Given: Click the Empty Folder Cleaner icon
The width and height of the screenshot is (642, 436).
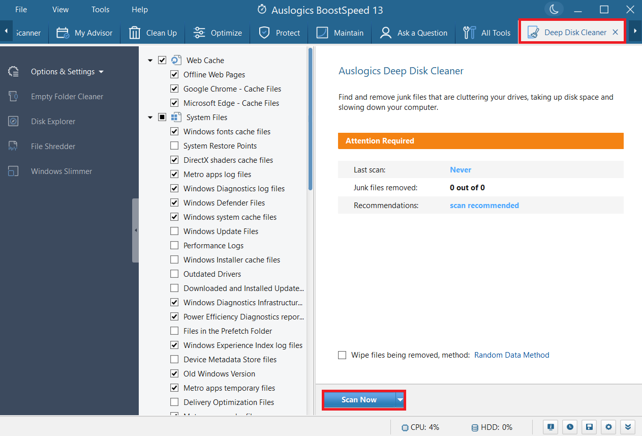Looking at the screenshot, I should coord(14,97).
